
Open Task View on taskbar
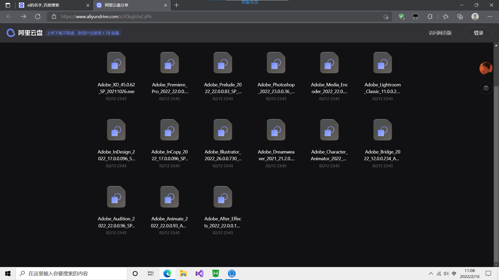click(x=151, y=274)
